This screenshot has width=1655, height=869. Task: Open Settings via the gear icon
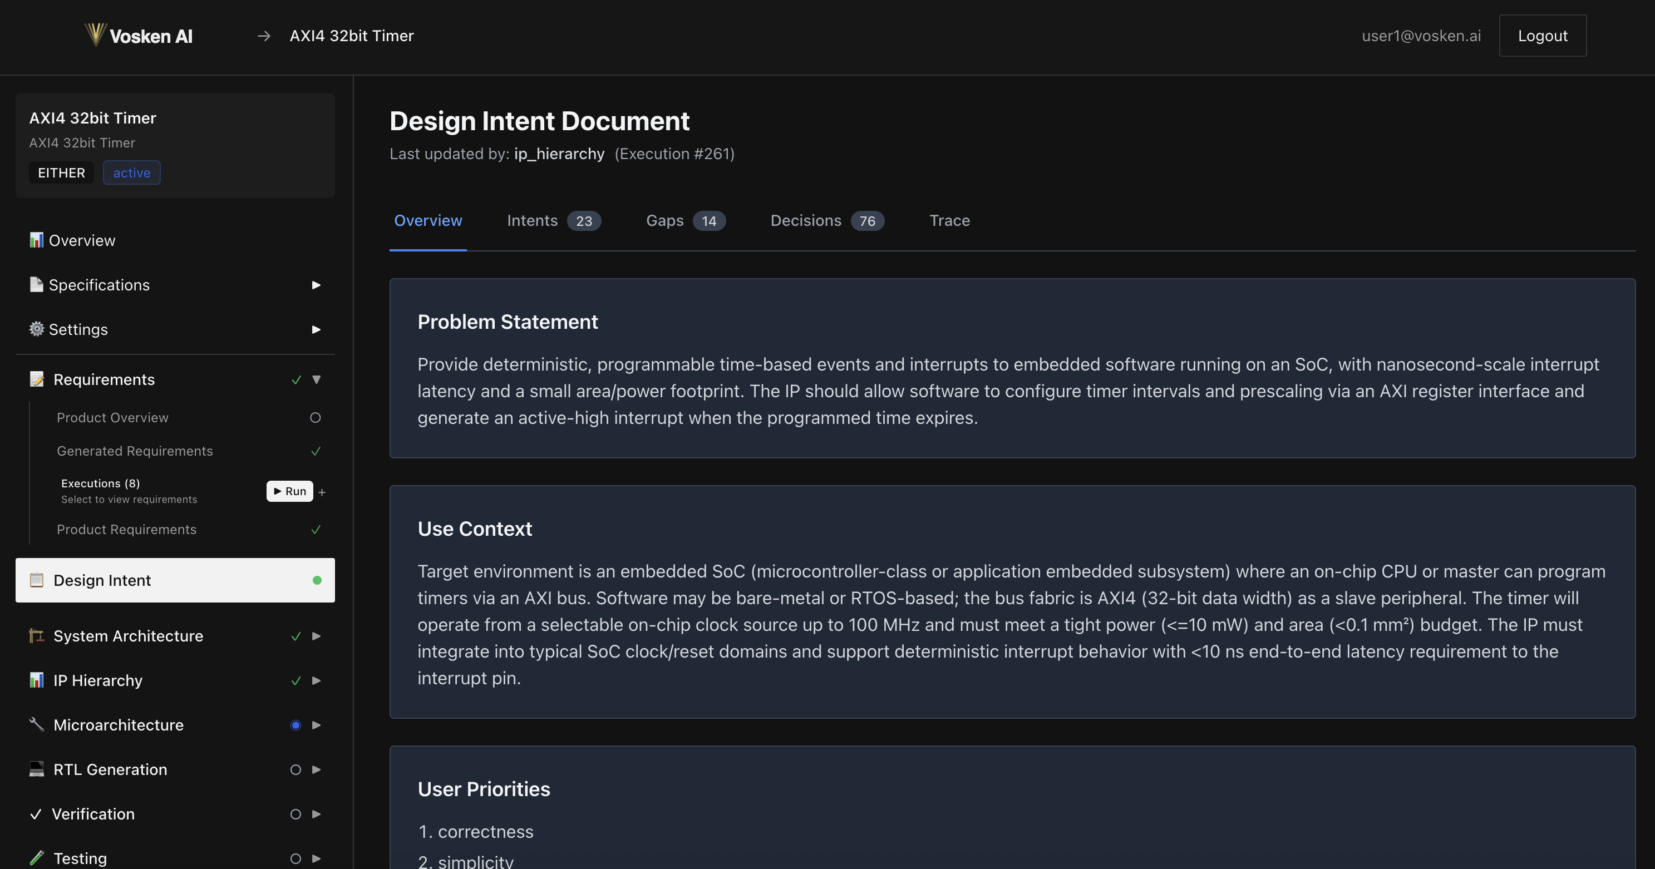coord(36,329)
